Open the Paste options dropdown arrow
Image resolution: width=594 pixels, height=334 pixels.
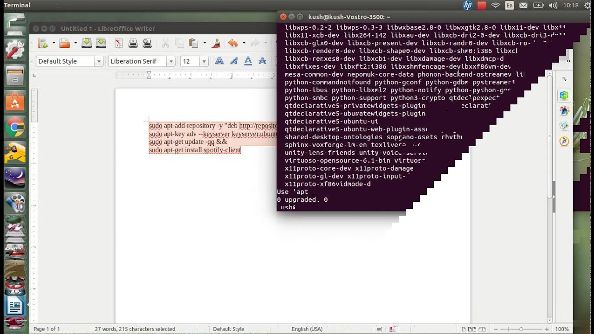point(205,44)
